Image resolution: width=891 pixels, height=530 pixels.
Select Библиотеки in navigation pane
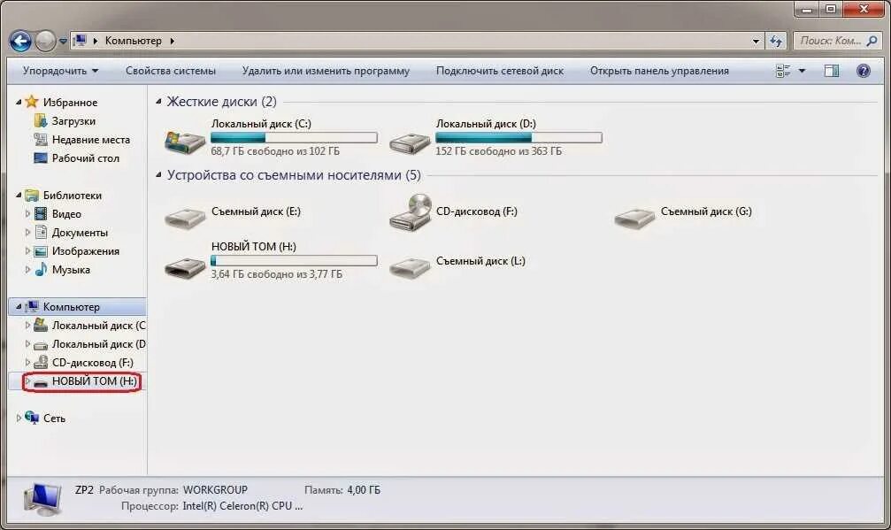tap(73, 196)
